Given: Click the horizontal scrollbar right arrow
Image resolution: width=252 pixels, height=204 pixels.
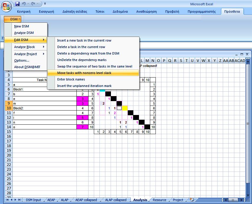Looking at the screenshot, I should coord(242,200).
